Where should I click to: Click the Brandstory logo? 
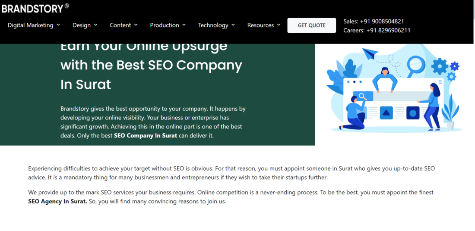click(x=35, y=7)
